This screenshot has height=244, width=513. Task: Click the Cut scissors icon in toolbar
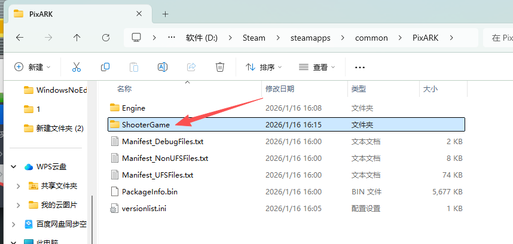[77, 67]
